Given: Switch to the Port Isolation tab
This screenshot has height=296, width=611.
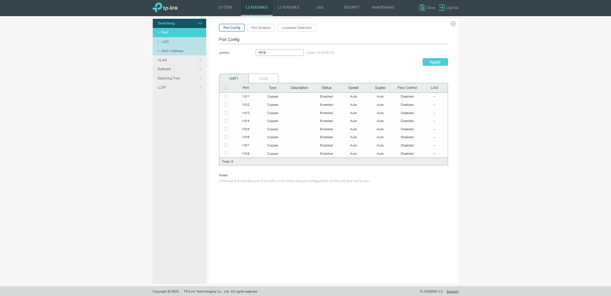Looking at the screenshot, I should point(261,28).
